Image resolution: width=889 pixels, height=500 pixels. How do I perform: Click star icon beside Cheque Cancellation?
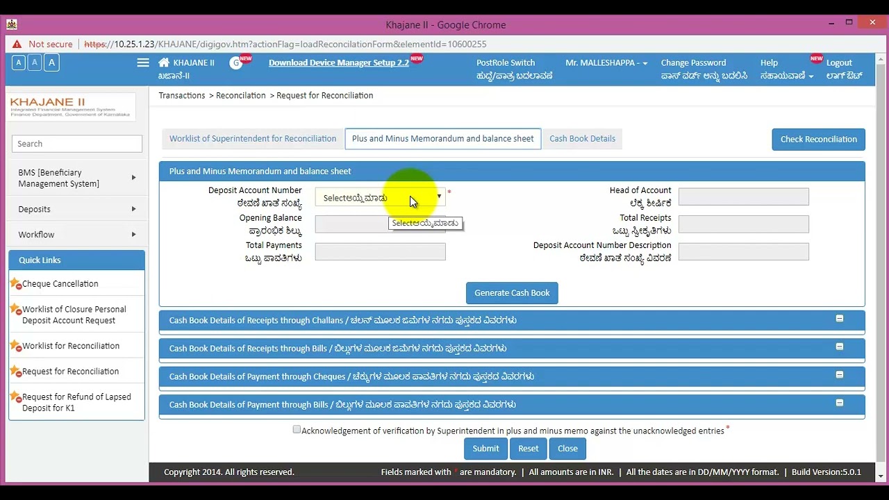pyautogui.click(x=15, y=284)
